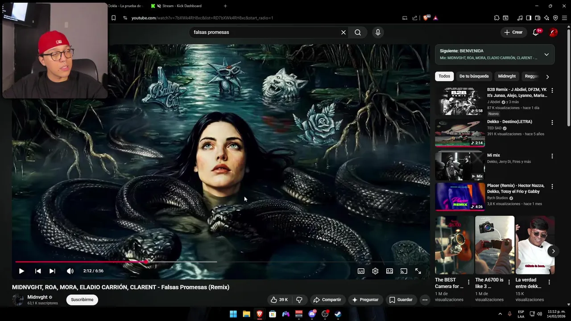Image resolution: width=571 pixels, height=321 pixels.
Task: Enter fullscreen mode
Action: 418,271
